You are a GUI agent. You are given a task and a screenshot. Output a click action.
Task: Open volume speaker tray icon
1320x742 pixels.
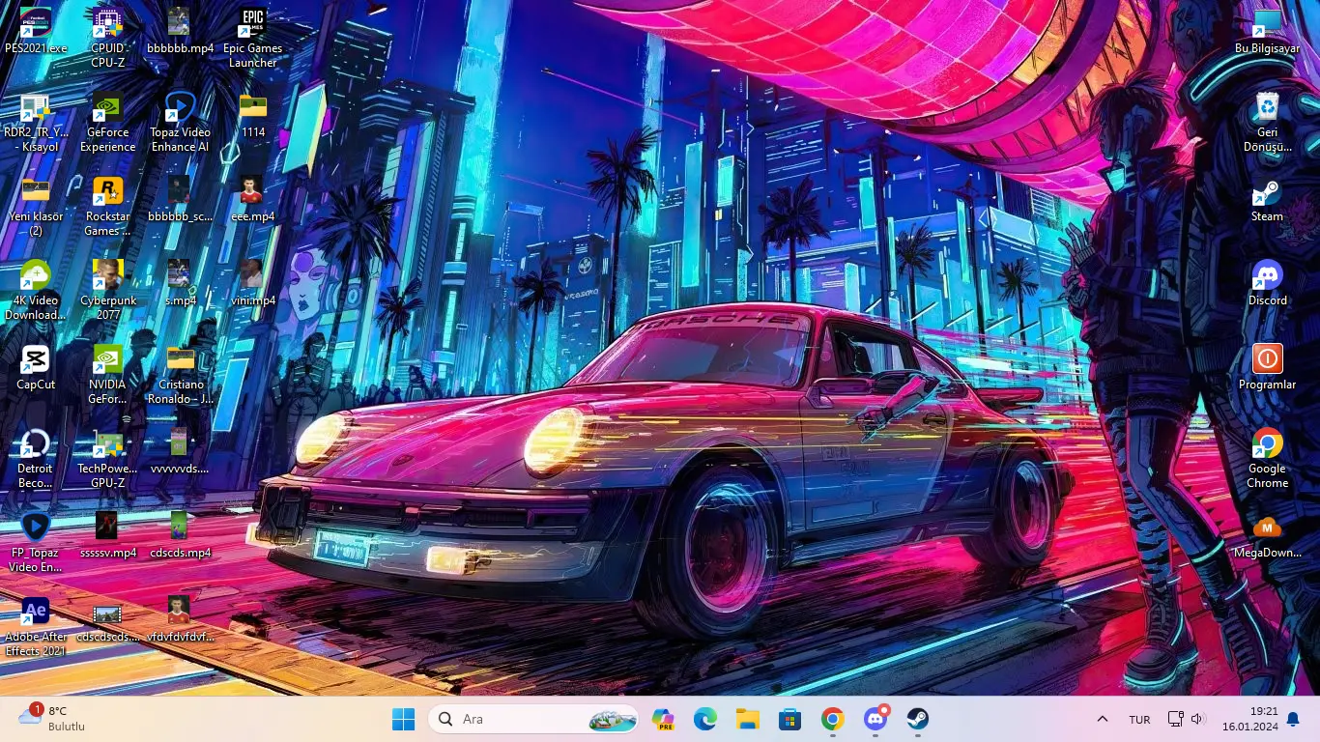click(x=1198, y=719)
